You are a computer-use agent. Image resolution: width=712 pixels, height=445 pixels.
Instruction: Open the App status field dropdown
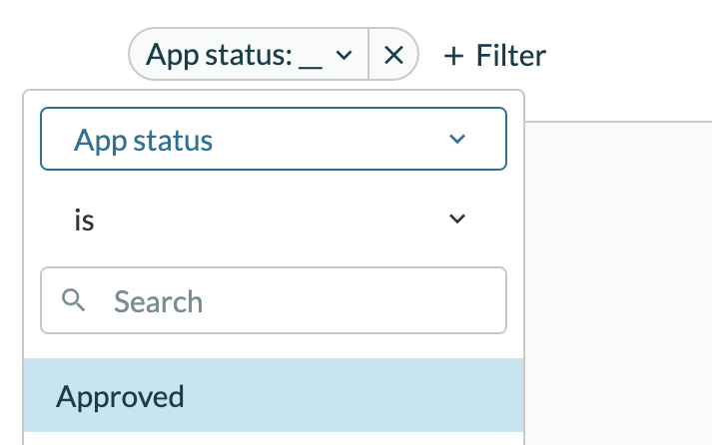(273, 139)
